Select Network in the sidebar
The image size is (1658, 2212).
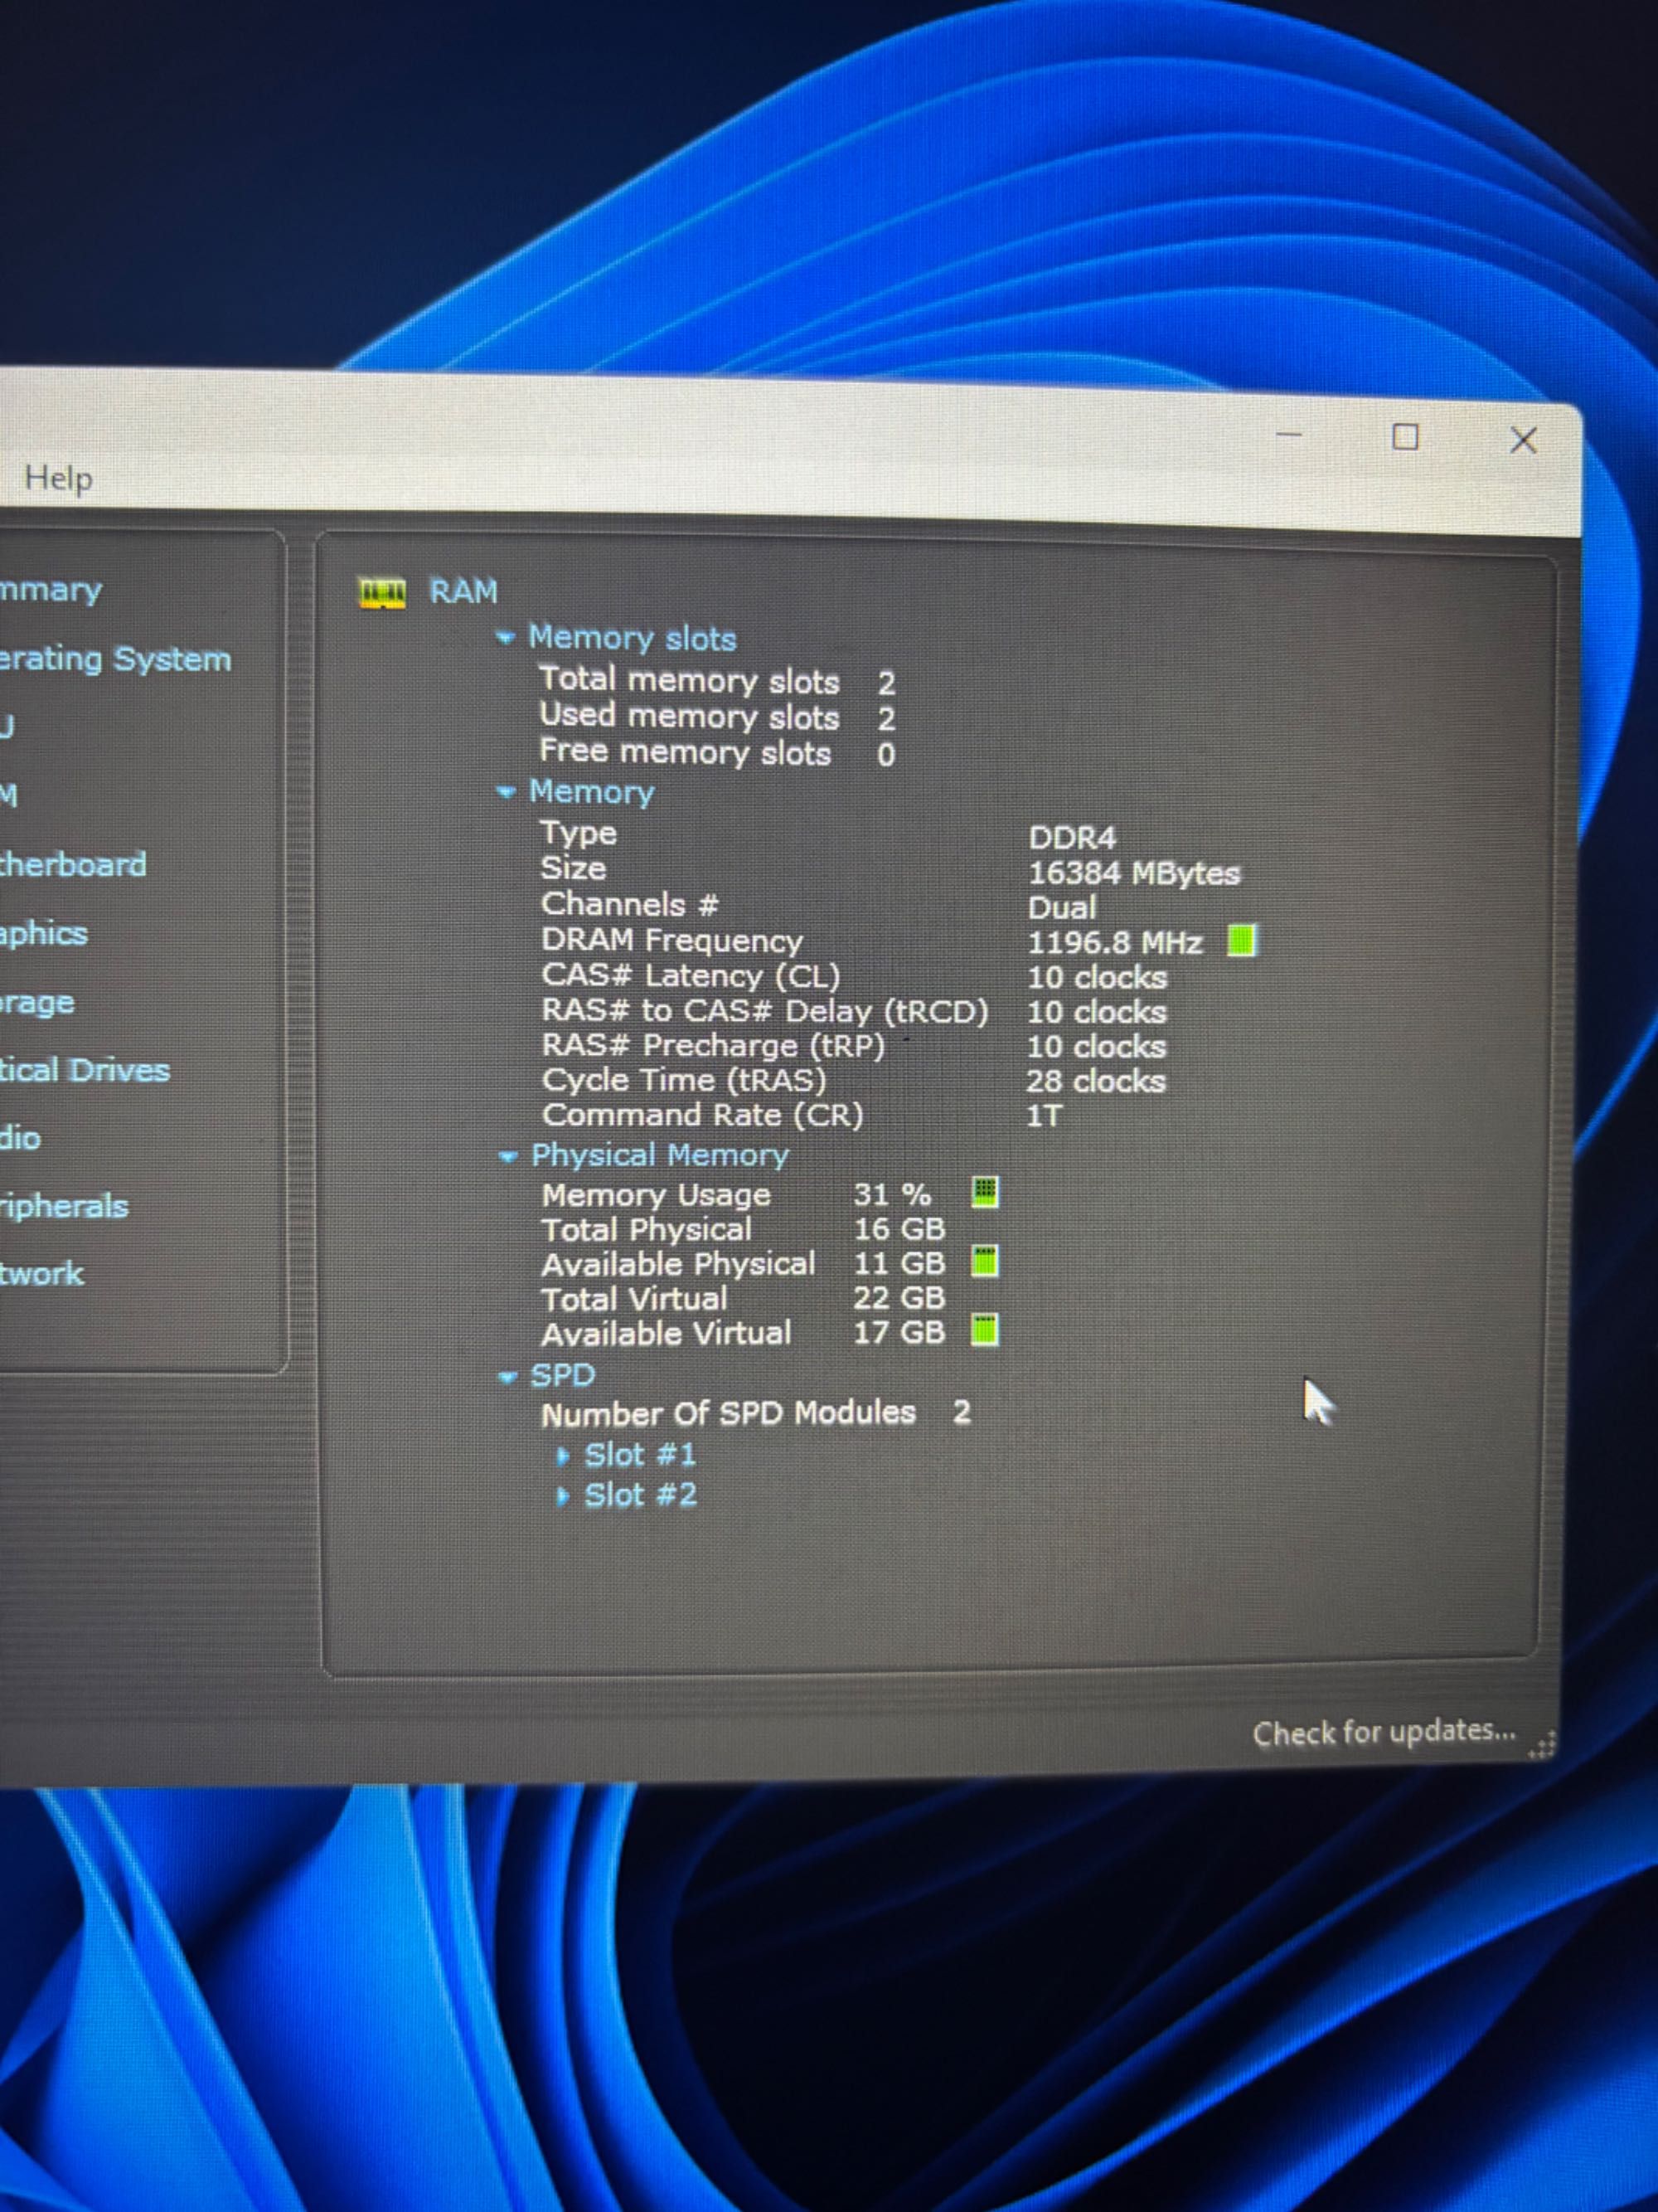click(42, 1273)
